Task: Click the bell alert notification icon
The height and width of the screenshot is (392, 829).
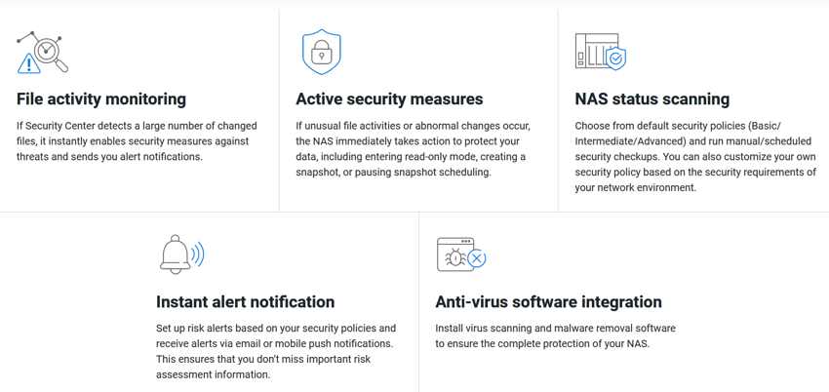Action: point(181,255)
